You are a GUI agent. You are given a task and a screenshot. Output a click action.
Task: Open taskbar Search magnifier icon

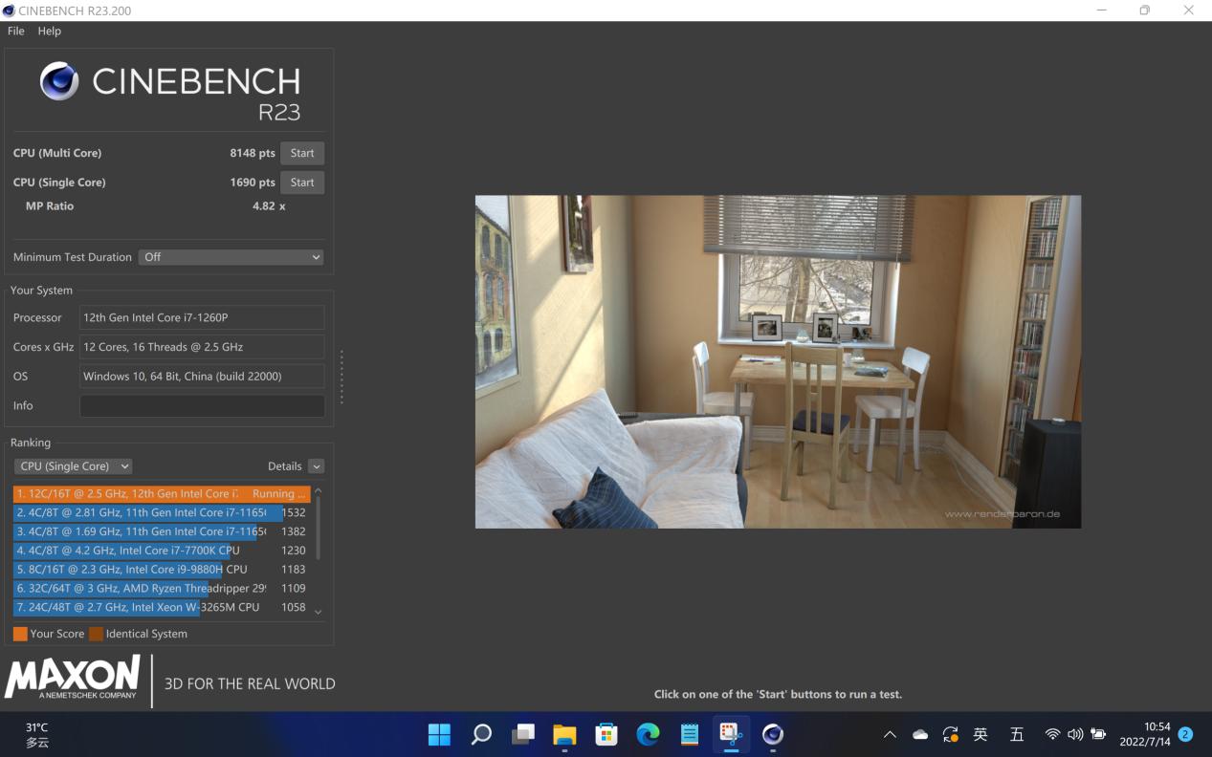click(481, 734)
